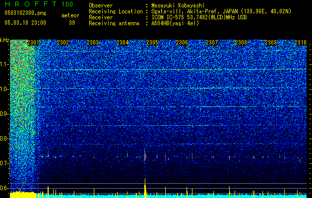Click the 2307 time marker
The image size is (312, 198).
(x=212, y=43)
